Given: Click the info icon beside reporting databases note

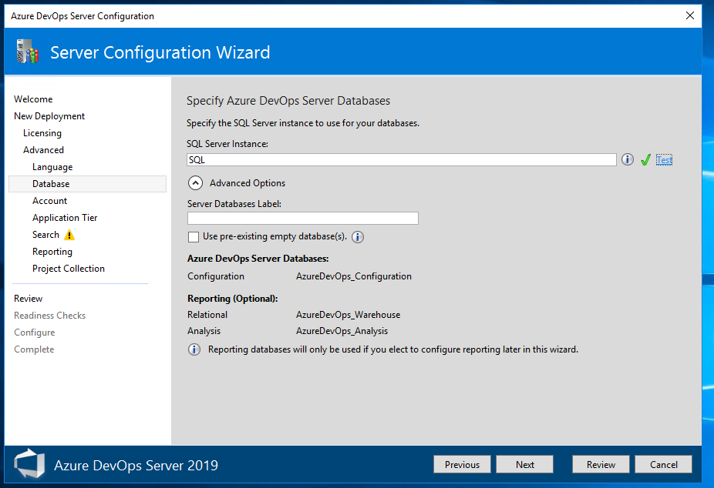Looking at the screenshot, I should pos(194,349).
